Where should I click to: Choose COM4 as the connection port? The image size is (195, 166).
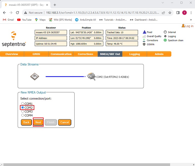point(23,115)
